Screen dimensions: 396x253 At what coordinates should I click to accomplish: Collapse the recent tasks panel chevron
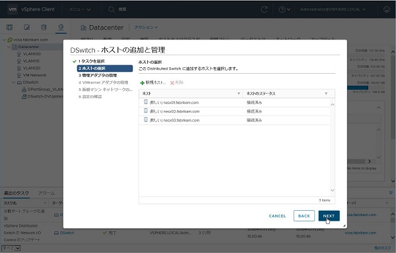[391, 193]
